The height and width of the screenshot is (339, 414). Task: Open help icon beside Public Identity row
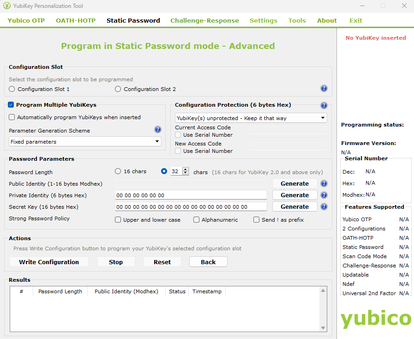(324, 183)
